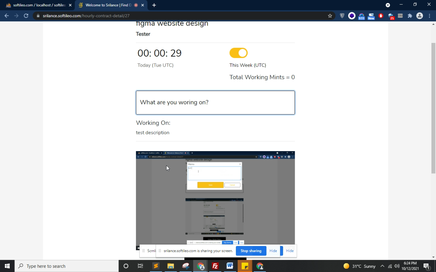The width and height of the screenshot is (436, 272).
Task: Open the Extensions puzzle icon
Action: [410, 16]
